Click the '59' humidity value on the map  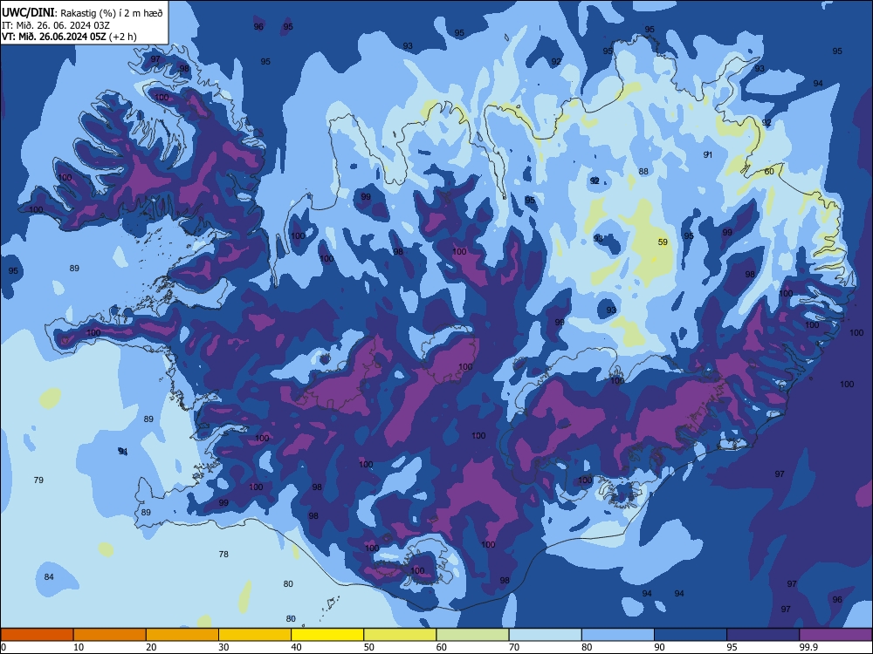(x=663, y=242)
